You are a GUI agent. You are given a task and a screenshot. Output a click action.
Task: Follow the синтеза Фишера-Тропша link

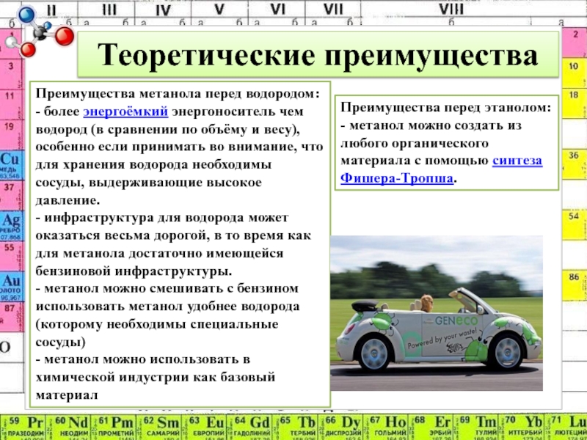pyautogui.click(x=442, y=169)
